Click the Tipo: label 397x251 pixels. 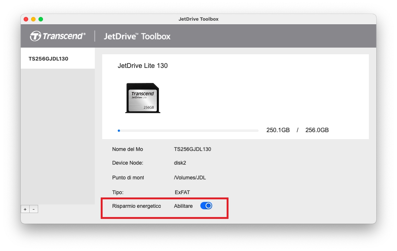point(118,192)
